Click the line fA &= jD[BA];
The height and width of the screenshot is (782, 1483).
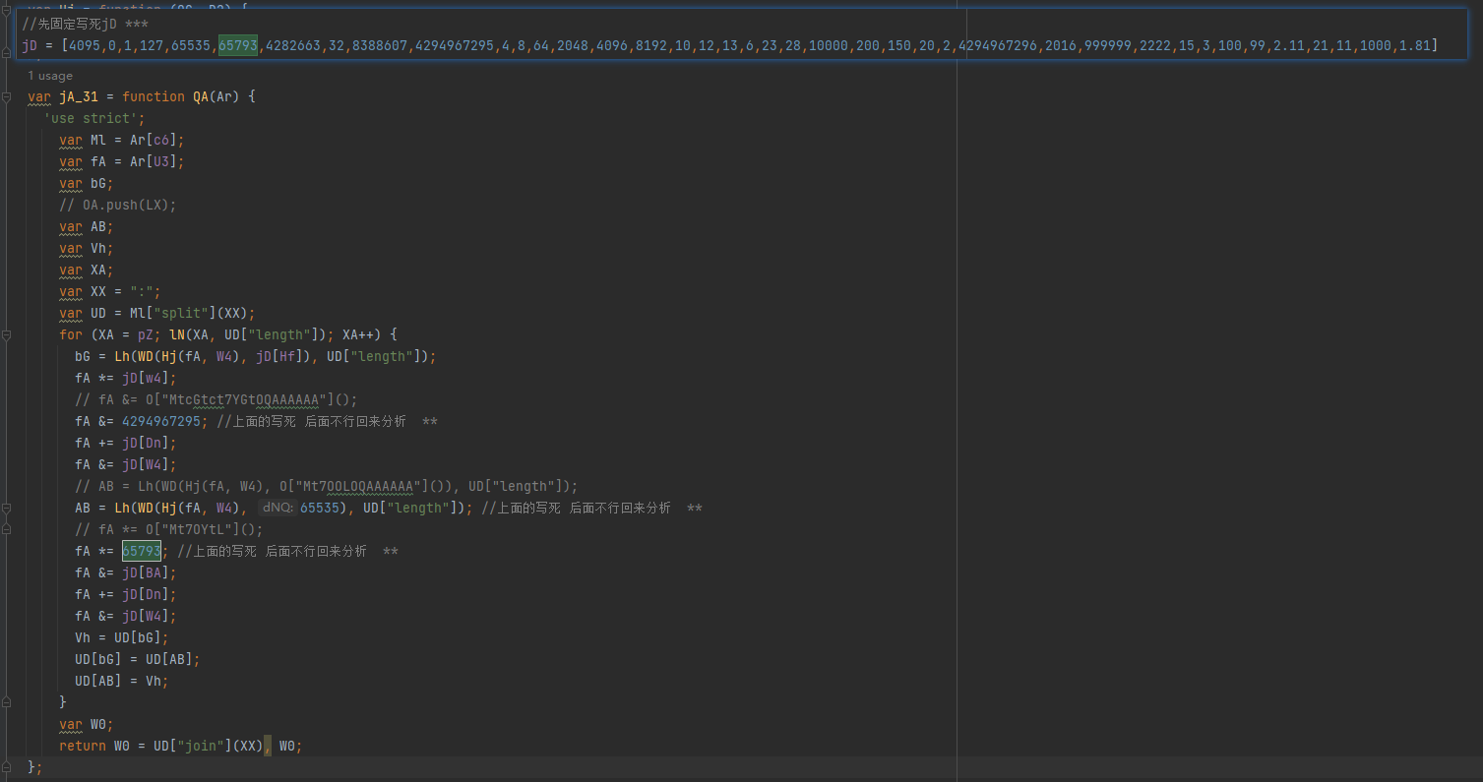tap(126, 572)
